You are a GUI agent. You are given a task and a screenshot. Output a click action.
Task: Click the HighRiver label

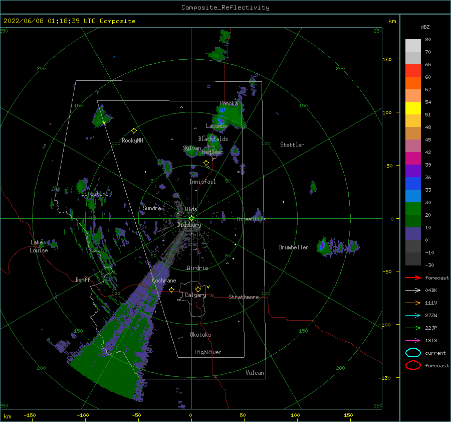[208, 353]
